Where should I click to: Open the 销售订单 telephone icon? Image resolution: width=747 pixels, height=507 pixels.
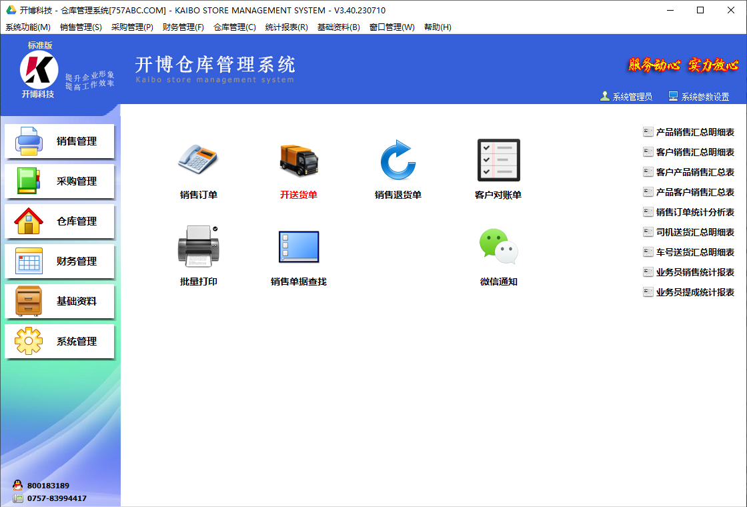coord(198,159)
